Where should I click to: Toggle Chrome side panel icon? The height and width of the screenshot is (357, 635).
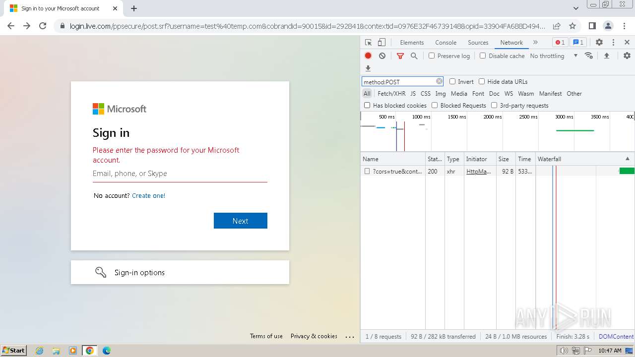(592, 26)
